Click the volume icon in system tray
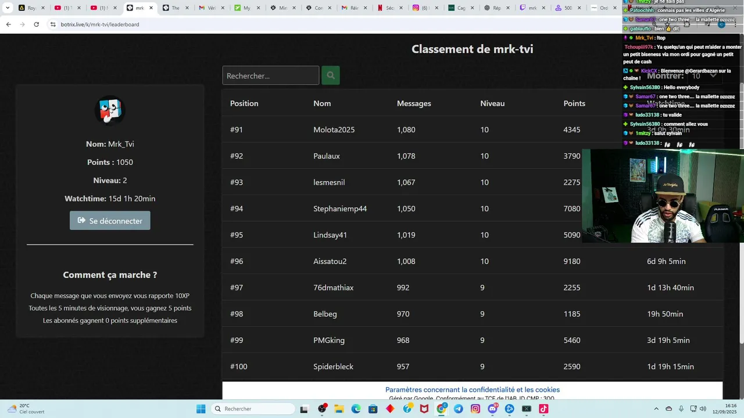Image resolution: width=744 pixels, height=418 pixels. point(703,409)
